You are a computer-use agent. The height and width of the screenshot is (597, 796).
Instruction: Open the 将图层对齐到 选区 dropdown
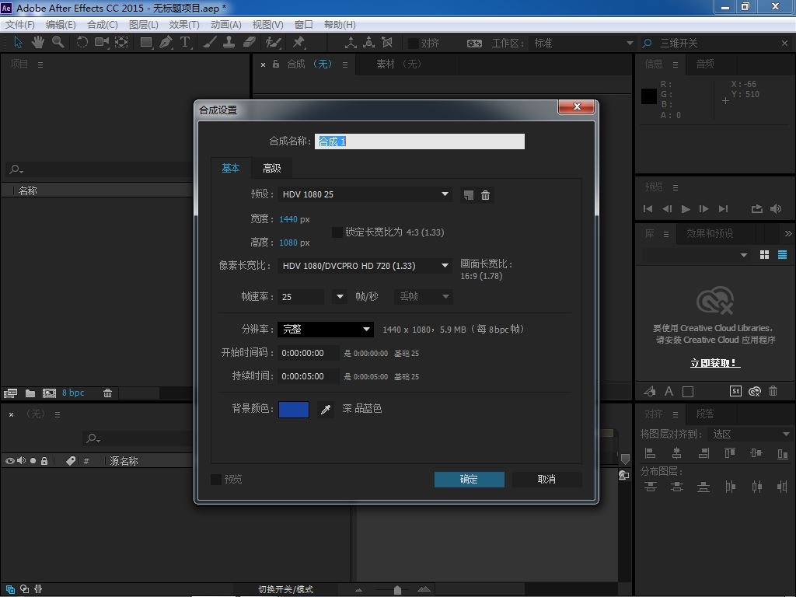[x=750, y=434]
